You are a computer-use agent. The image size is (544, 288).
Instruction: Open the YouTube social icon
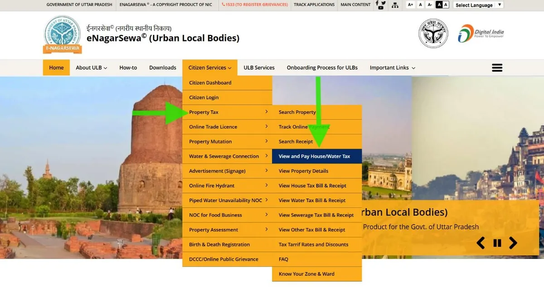click(380, 8)
